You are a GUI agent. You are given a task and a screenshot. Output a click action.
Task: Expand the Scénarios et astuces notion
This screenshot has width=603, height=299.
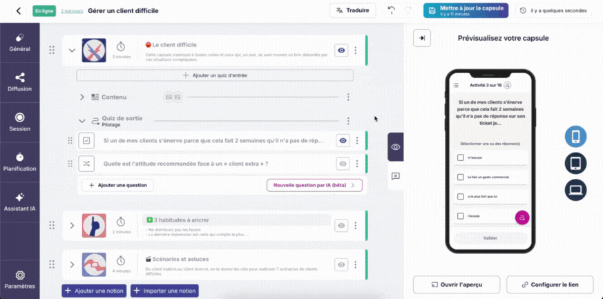pos(72,264)
